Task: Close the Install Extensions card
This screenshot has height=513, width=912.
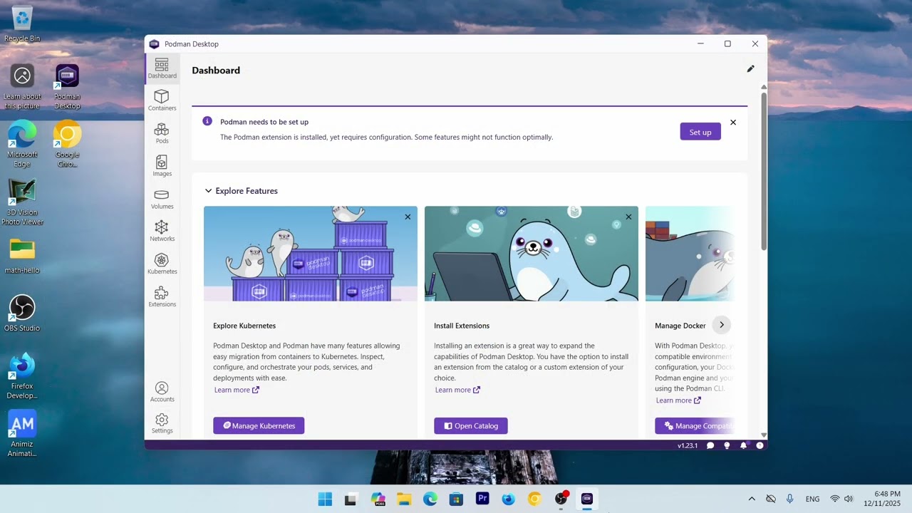Action: click(x=628, y=217)
